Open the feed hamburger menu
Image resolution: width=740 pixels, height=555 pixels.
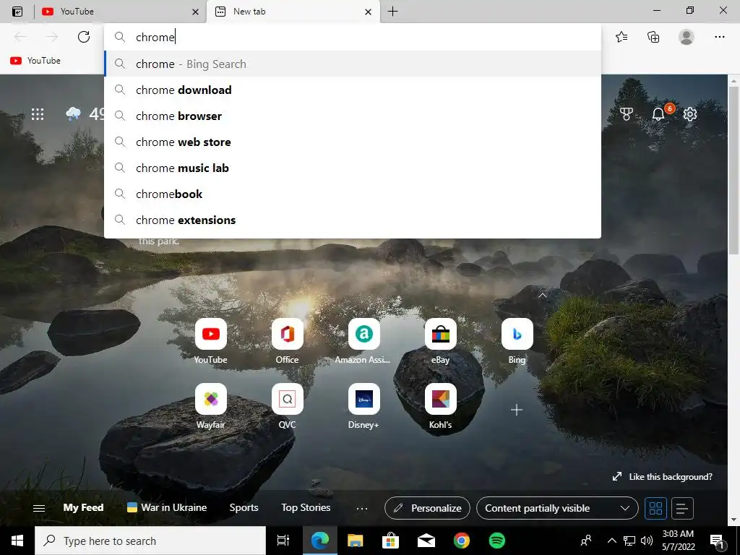coord(39,508)
